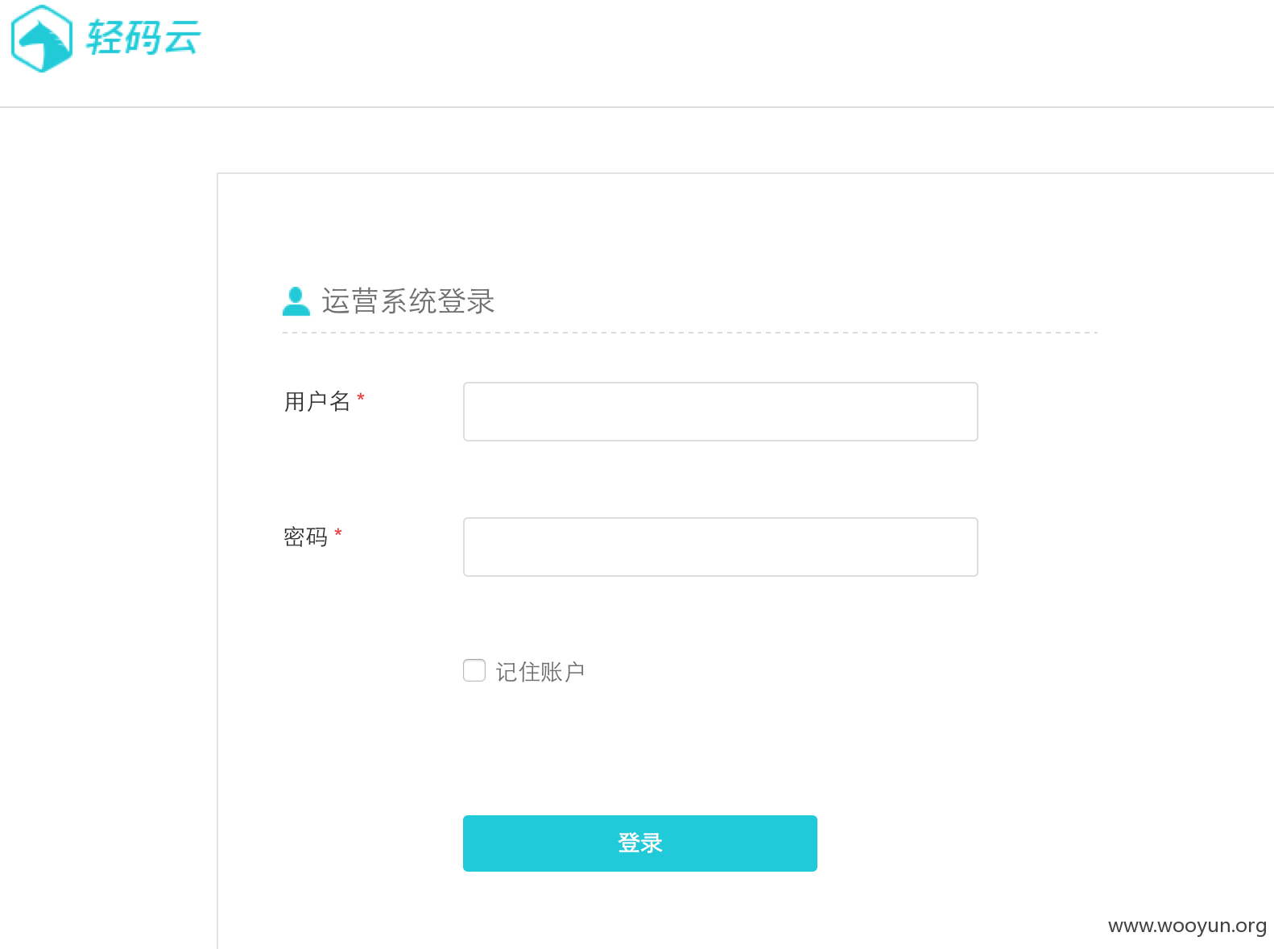This screenshot has width=1274, height=949.
Task: Click the gray line below the header logo
Action: tap(637, 106)
